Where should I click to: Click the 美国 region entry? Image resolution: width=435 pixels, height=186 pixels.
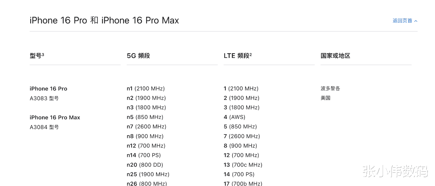tap(325, 98)
